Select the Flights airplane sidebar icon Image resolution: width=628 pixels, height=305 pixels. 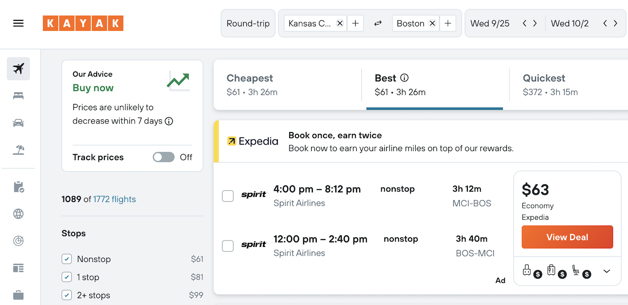(18, 69)
